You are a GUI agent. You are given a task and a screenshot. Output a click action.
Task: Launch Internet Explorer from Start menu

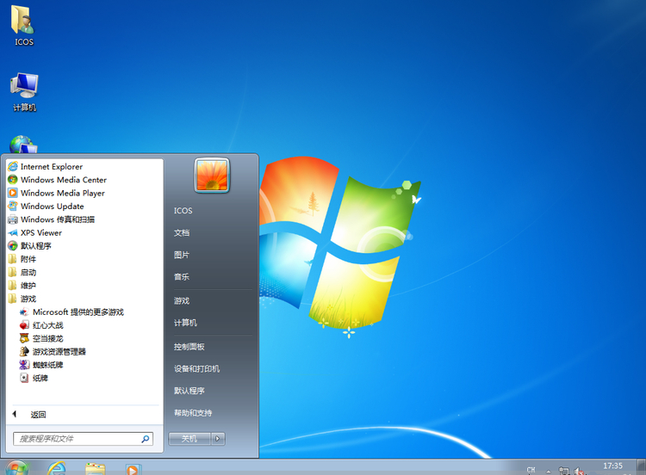click(52, 167)
